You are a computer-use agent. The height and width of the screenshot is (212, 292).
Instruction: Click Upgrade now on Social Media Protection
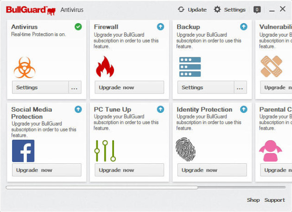(x=47, y=170)
